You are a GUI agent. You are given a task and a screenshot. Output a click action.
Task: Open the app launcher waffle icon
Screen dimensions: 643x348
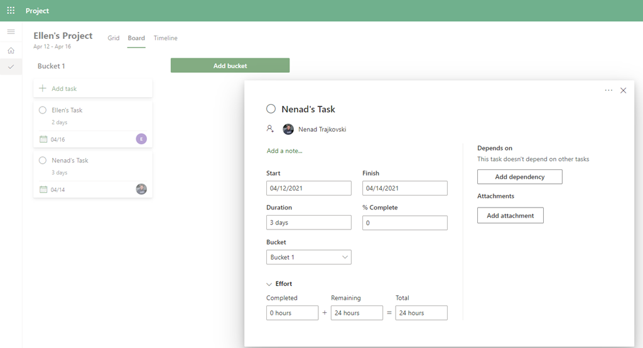pos(11,11)
